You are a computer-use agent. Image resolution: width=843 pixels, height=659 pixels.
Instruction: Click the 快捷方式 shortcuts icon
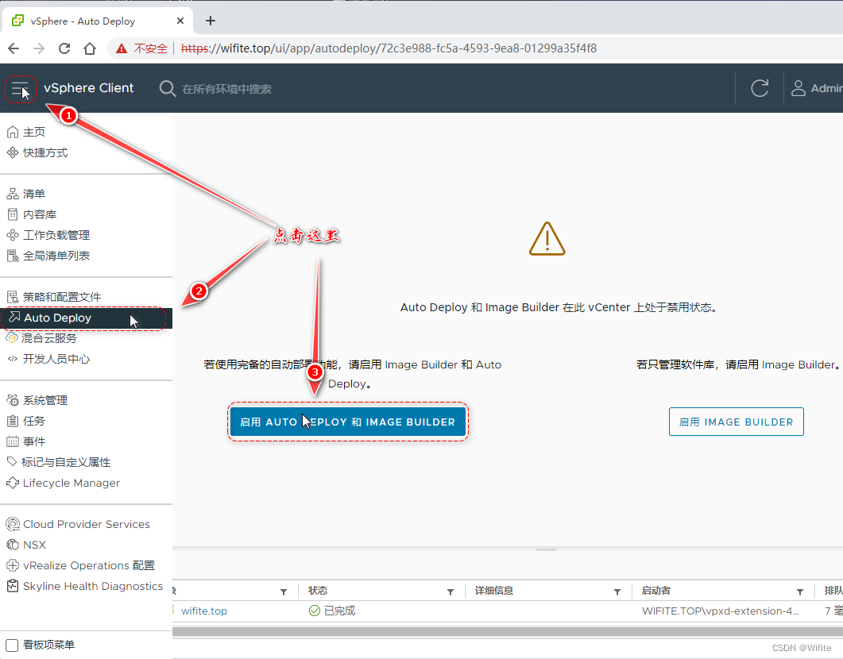[13, 152]
